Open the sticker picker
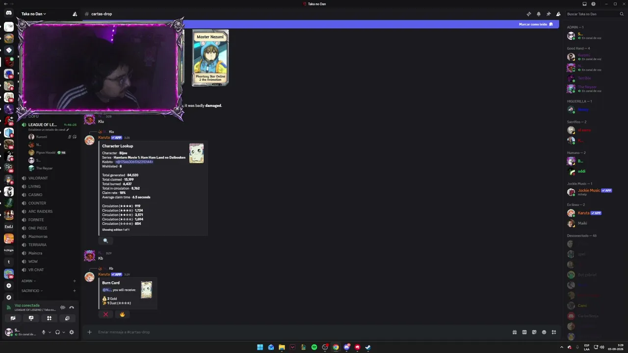 pyautogui.click(x=534, y=332)
